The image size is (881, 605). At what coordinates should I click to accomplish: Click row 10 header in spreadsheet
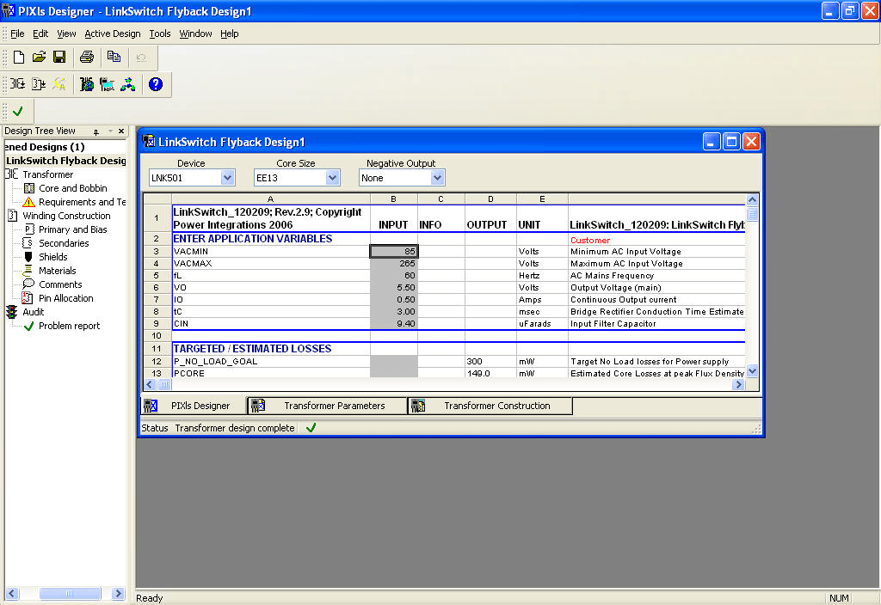pyautogui.click(x=157, y=336)
